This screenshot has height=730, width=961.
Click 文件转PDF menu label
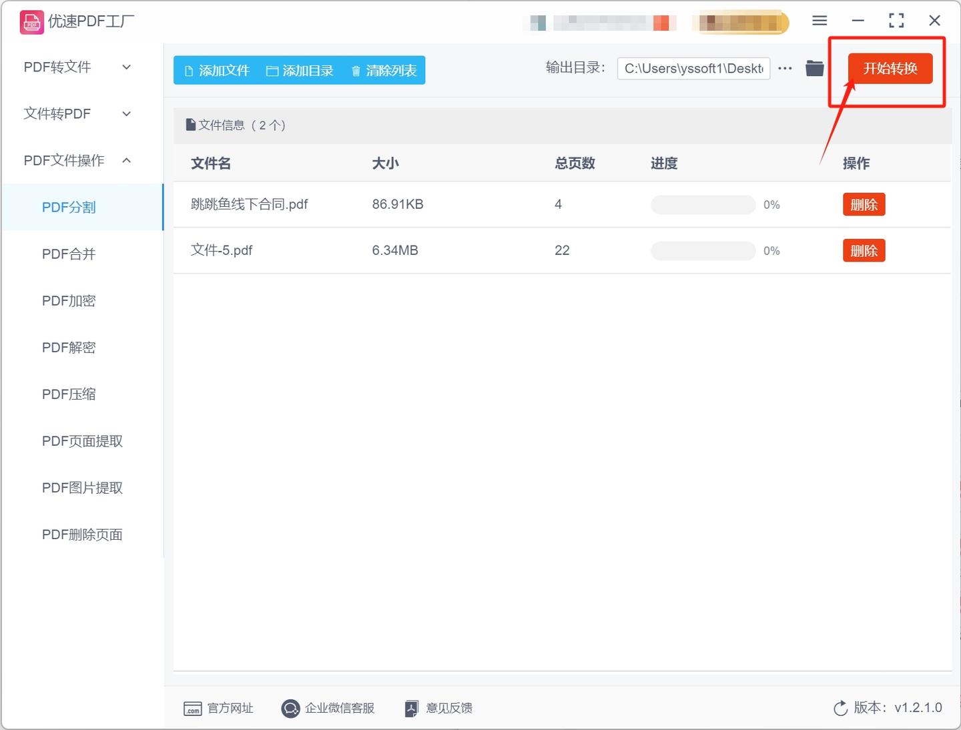tap(57, 114)
